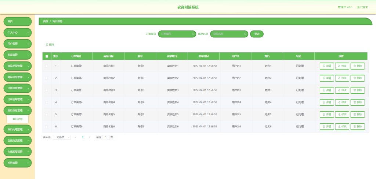Open 在线回复管理 menu

click(18, 152)
